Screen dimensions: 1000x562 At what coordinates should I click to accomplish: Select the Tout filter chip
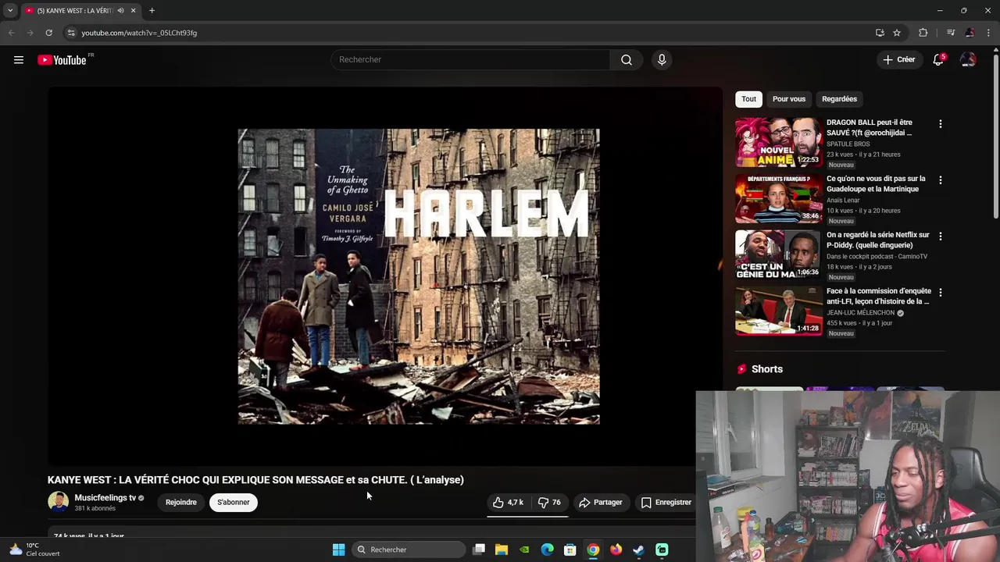[x=748, y=99]
